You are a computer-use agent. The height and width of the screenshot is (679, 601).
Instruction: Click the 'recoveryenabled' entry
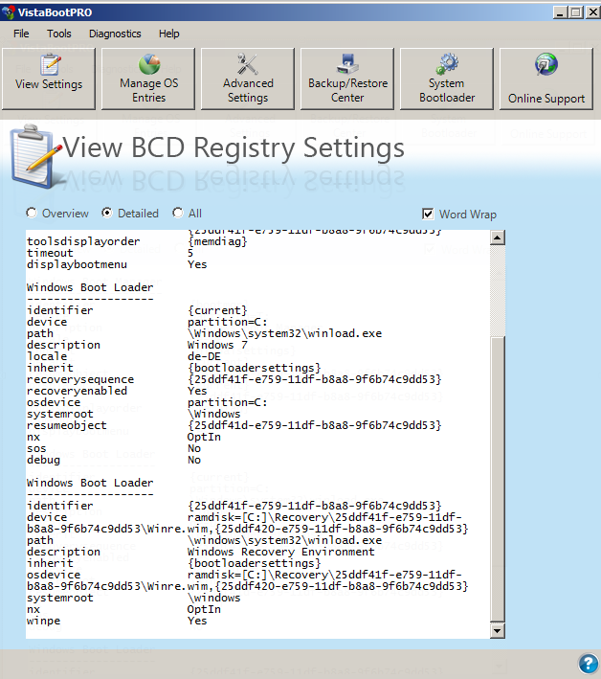tap(77, 391)
